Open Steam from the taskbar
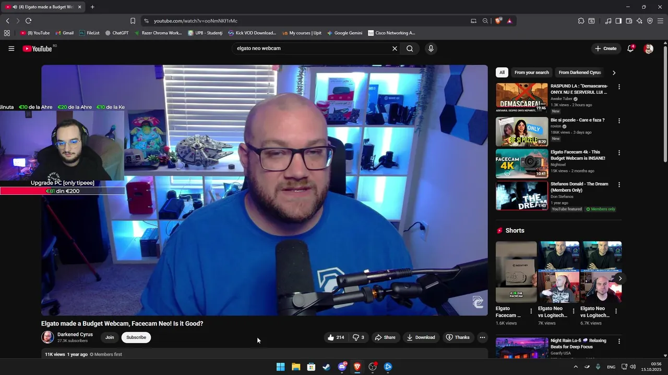The height and width of the screenshot is (375, 668). point(326,367)
